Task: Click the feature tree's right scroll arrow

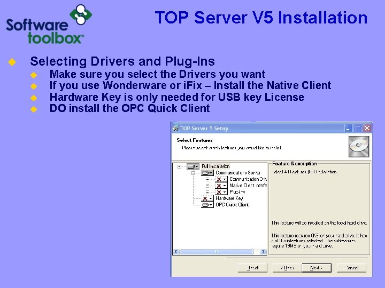Action: point(263,252)
